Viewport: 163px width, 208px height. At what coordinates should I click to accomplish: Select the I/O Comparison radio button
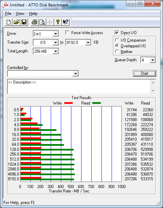coord(117,40)
